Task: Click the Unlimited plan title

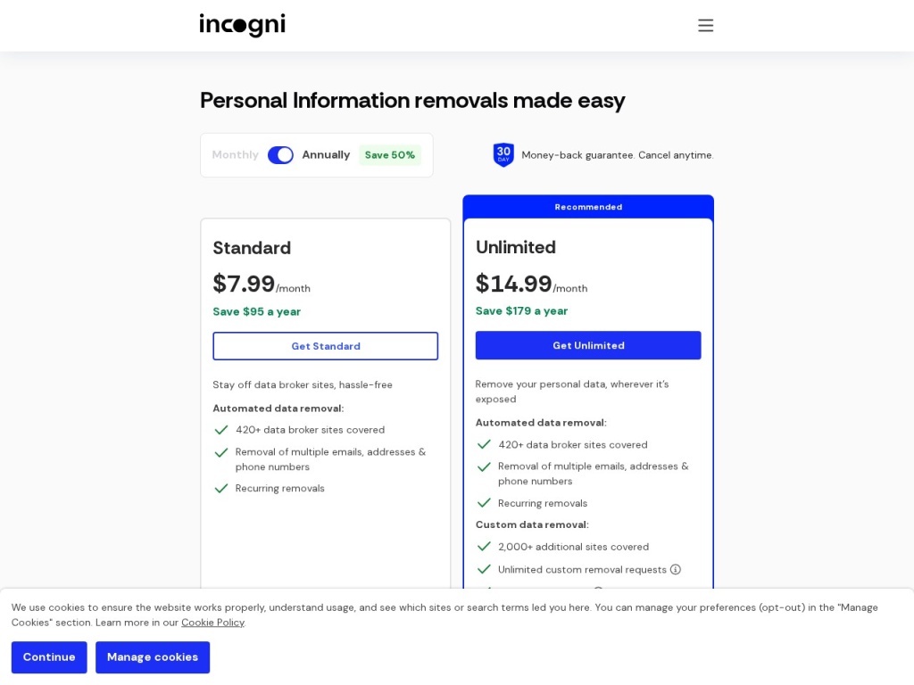Action: click(516, 247)
